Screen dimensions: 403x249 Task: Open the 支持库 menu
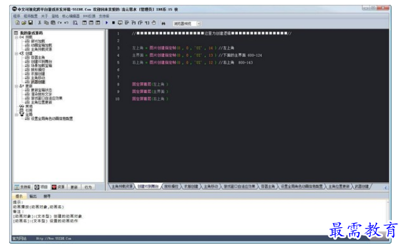(104, 16)
